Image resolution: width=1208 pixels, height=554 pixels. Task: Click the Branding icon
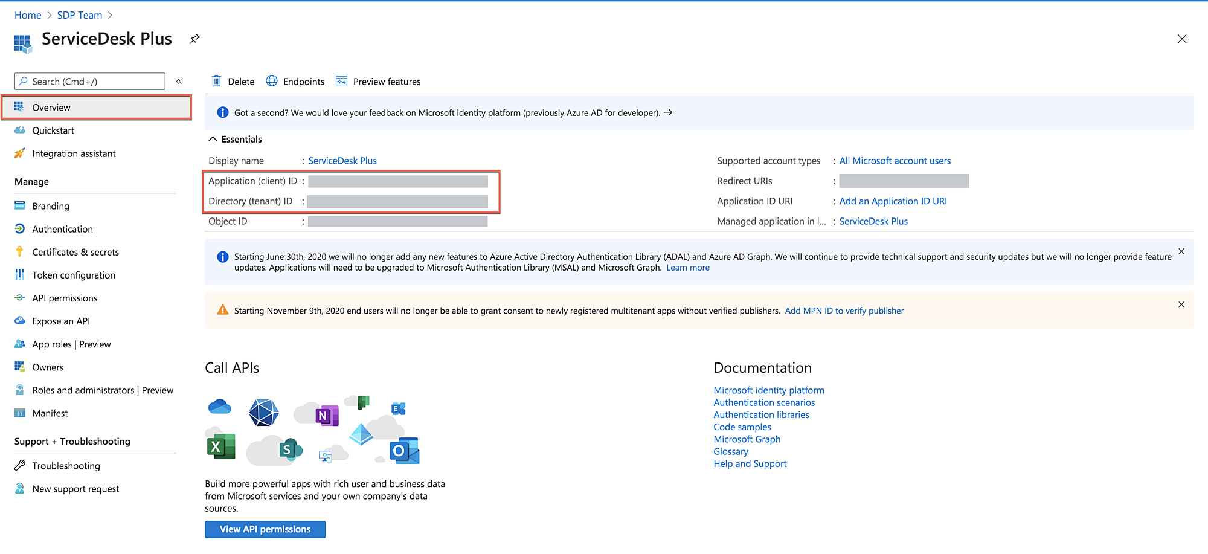pyautogui.click(x=20, y=205)
